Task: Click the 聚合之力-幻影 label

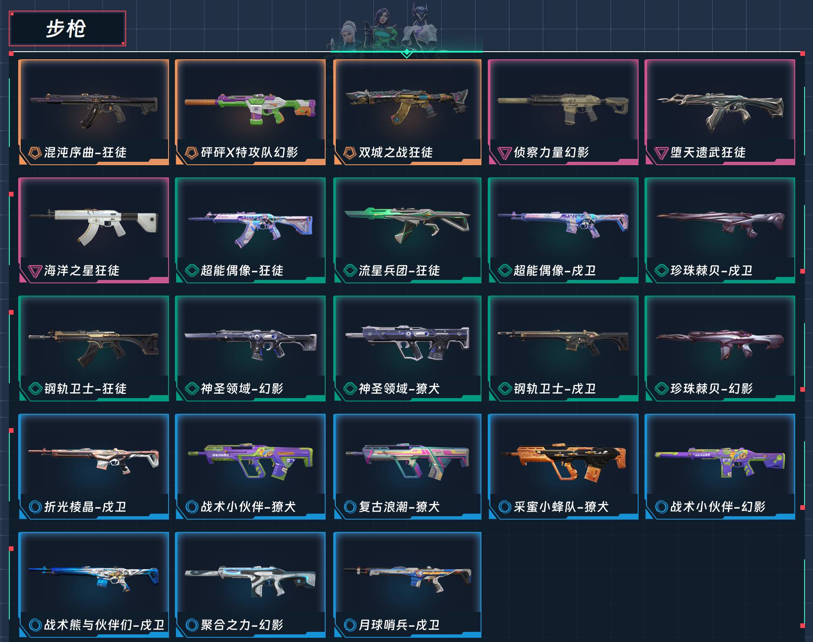Action: click(242, 625)
